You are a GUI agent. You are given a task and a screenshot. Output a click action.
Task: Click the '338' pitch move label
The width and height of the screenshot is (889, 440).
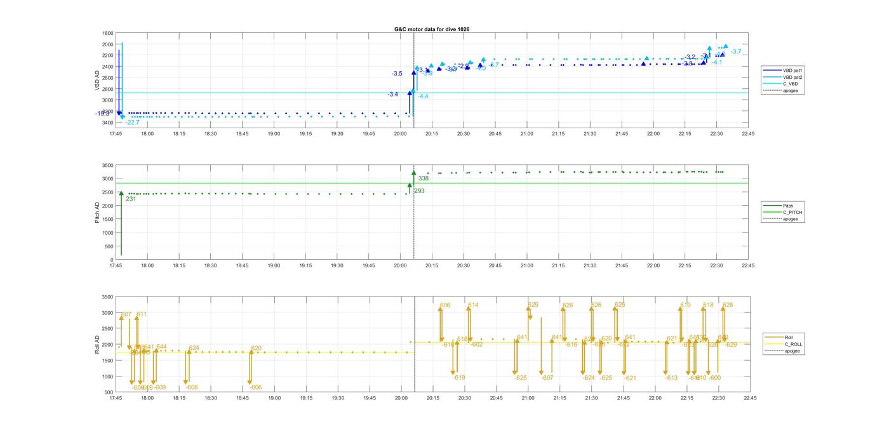pyautogui.click(x=424, y=178)
